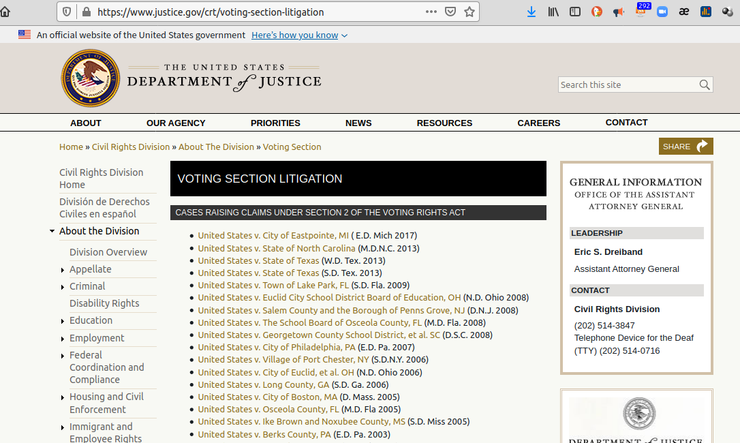
Task: Open Civil Rights Division breadcrumb link
Action: tap(131, 147)
